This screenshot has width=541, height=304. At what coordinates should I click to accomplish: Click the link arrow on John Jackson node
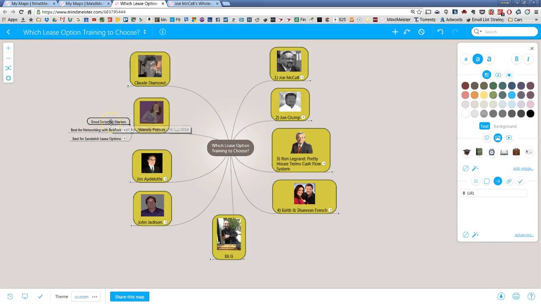tap(165, 222)
